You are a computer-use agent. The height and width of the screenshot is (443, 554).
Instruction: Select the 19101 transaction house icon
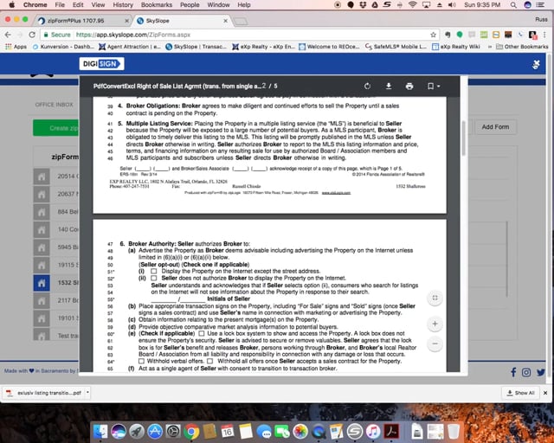pos(42,318)
